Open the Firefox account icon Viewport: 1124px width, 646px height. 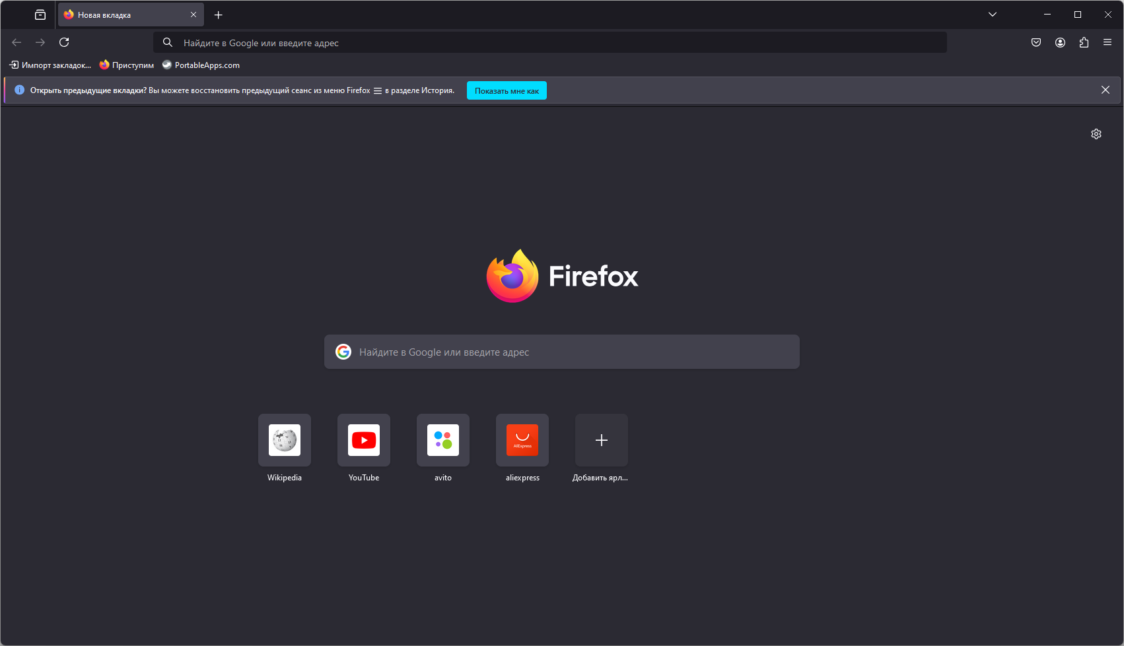(x=1060, y=42)
